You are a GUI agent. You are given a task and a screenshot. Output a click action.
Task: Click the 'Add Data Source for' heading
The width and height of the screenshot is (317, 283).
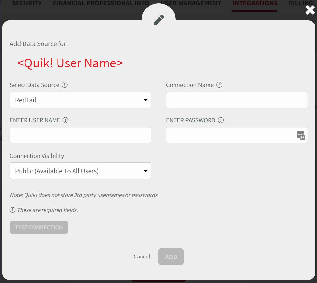pyautogui.click(x=38, y=44)
